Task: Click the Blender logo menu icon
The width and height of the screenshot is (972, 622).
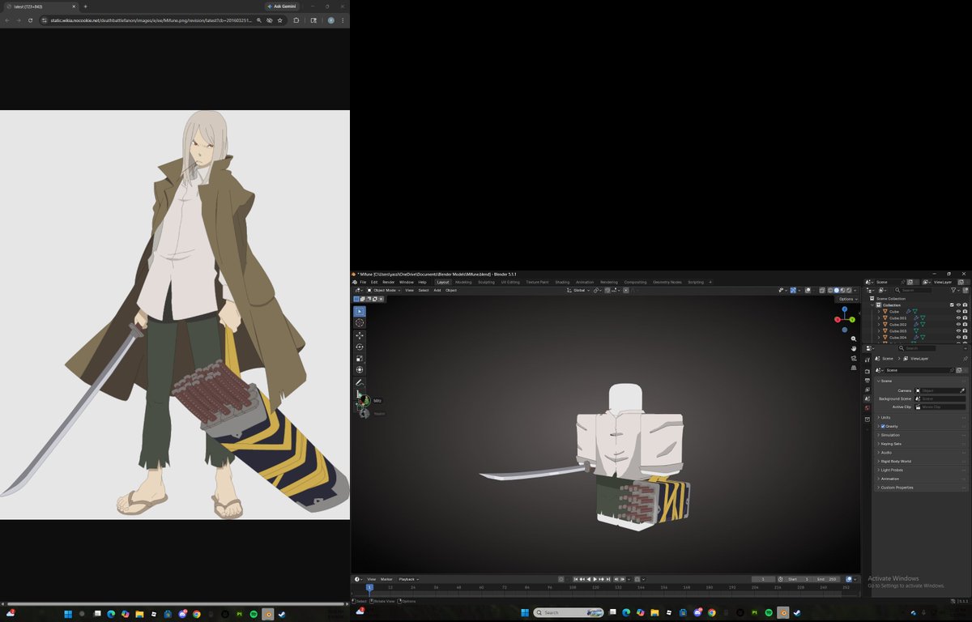Action: click(x=355, y=282)
